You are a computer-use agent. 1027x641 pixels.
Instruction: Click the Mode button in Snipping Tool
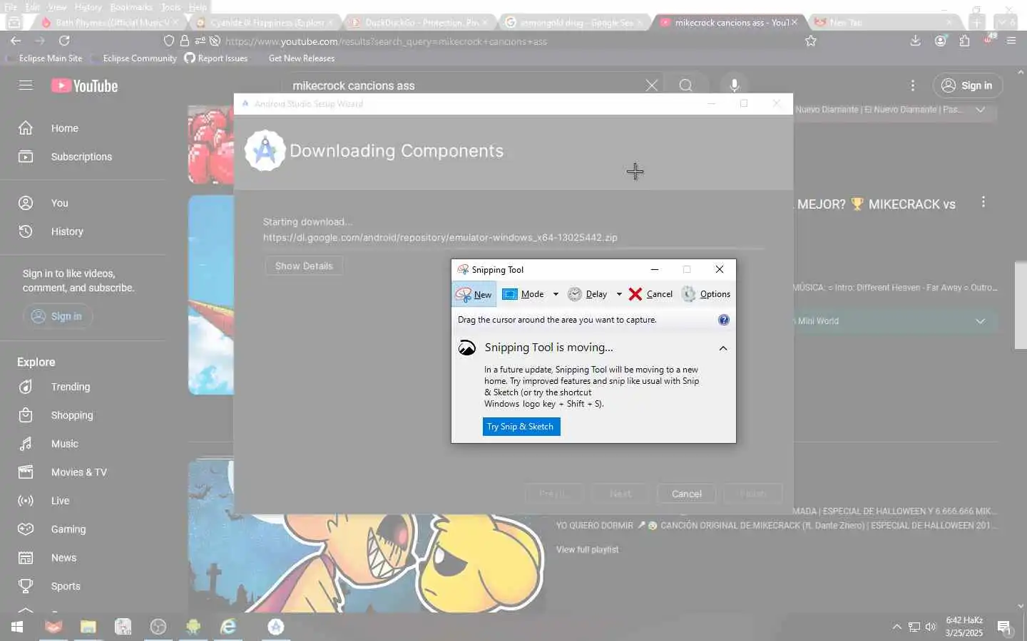523,294
